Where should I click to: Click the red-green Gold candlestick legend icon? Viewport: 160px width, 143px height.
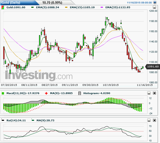coord(3,7)
